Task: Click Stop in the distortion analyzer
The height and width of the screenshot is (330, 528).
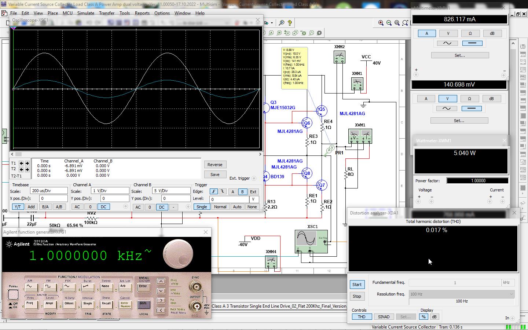Action: [x=357, y=296]
